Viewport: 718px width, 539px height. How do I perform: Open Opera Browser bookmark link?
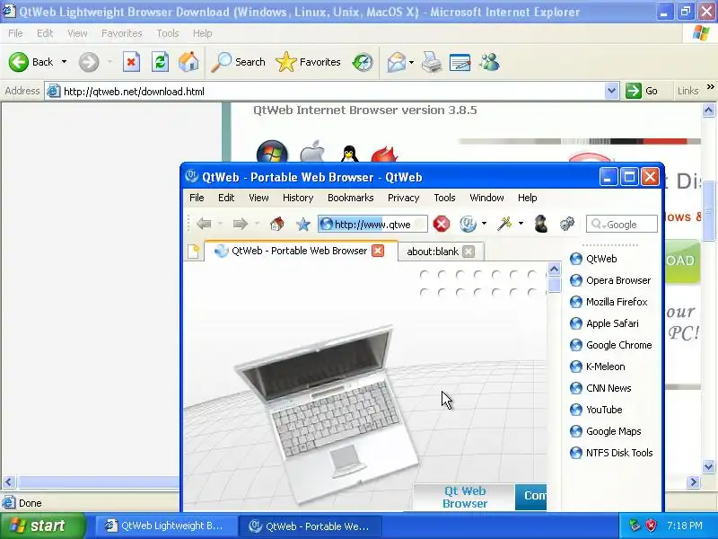click(610, 280)
